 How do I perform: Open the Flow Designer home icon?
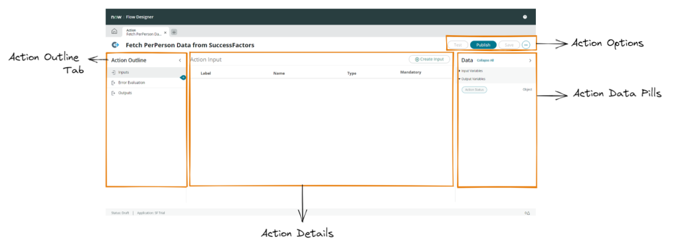pyautogui.click(x=114, y=32)
